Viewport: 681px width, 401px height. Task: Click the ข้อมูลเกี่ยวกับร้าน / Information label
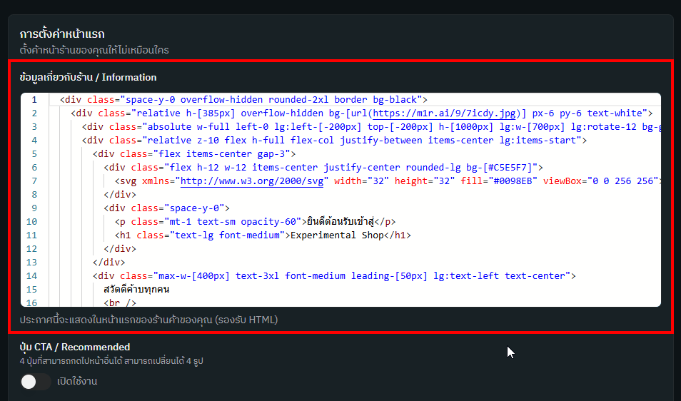click(x=88, y=77)
